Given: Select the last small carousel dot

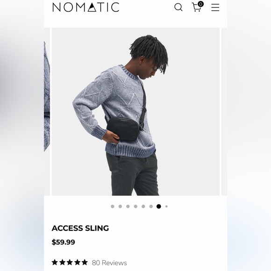Looking at the screenshot, I should pos(166,207).
